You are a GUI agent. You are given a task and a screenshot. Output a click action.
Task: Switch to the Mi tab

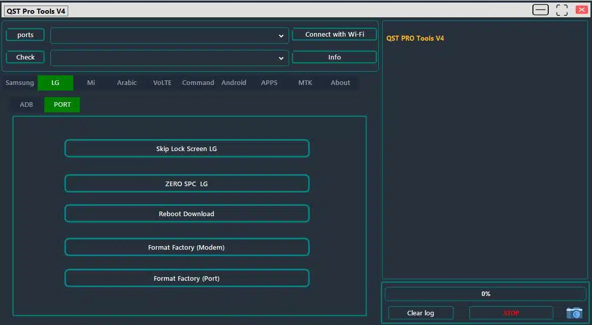91,82
